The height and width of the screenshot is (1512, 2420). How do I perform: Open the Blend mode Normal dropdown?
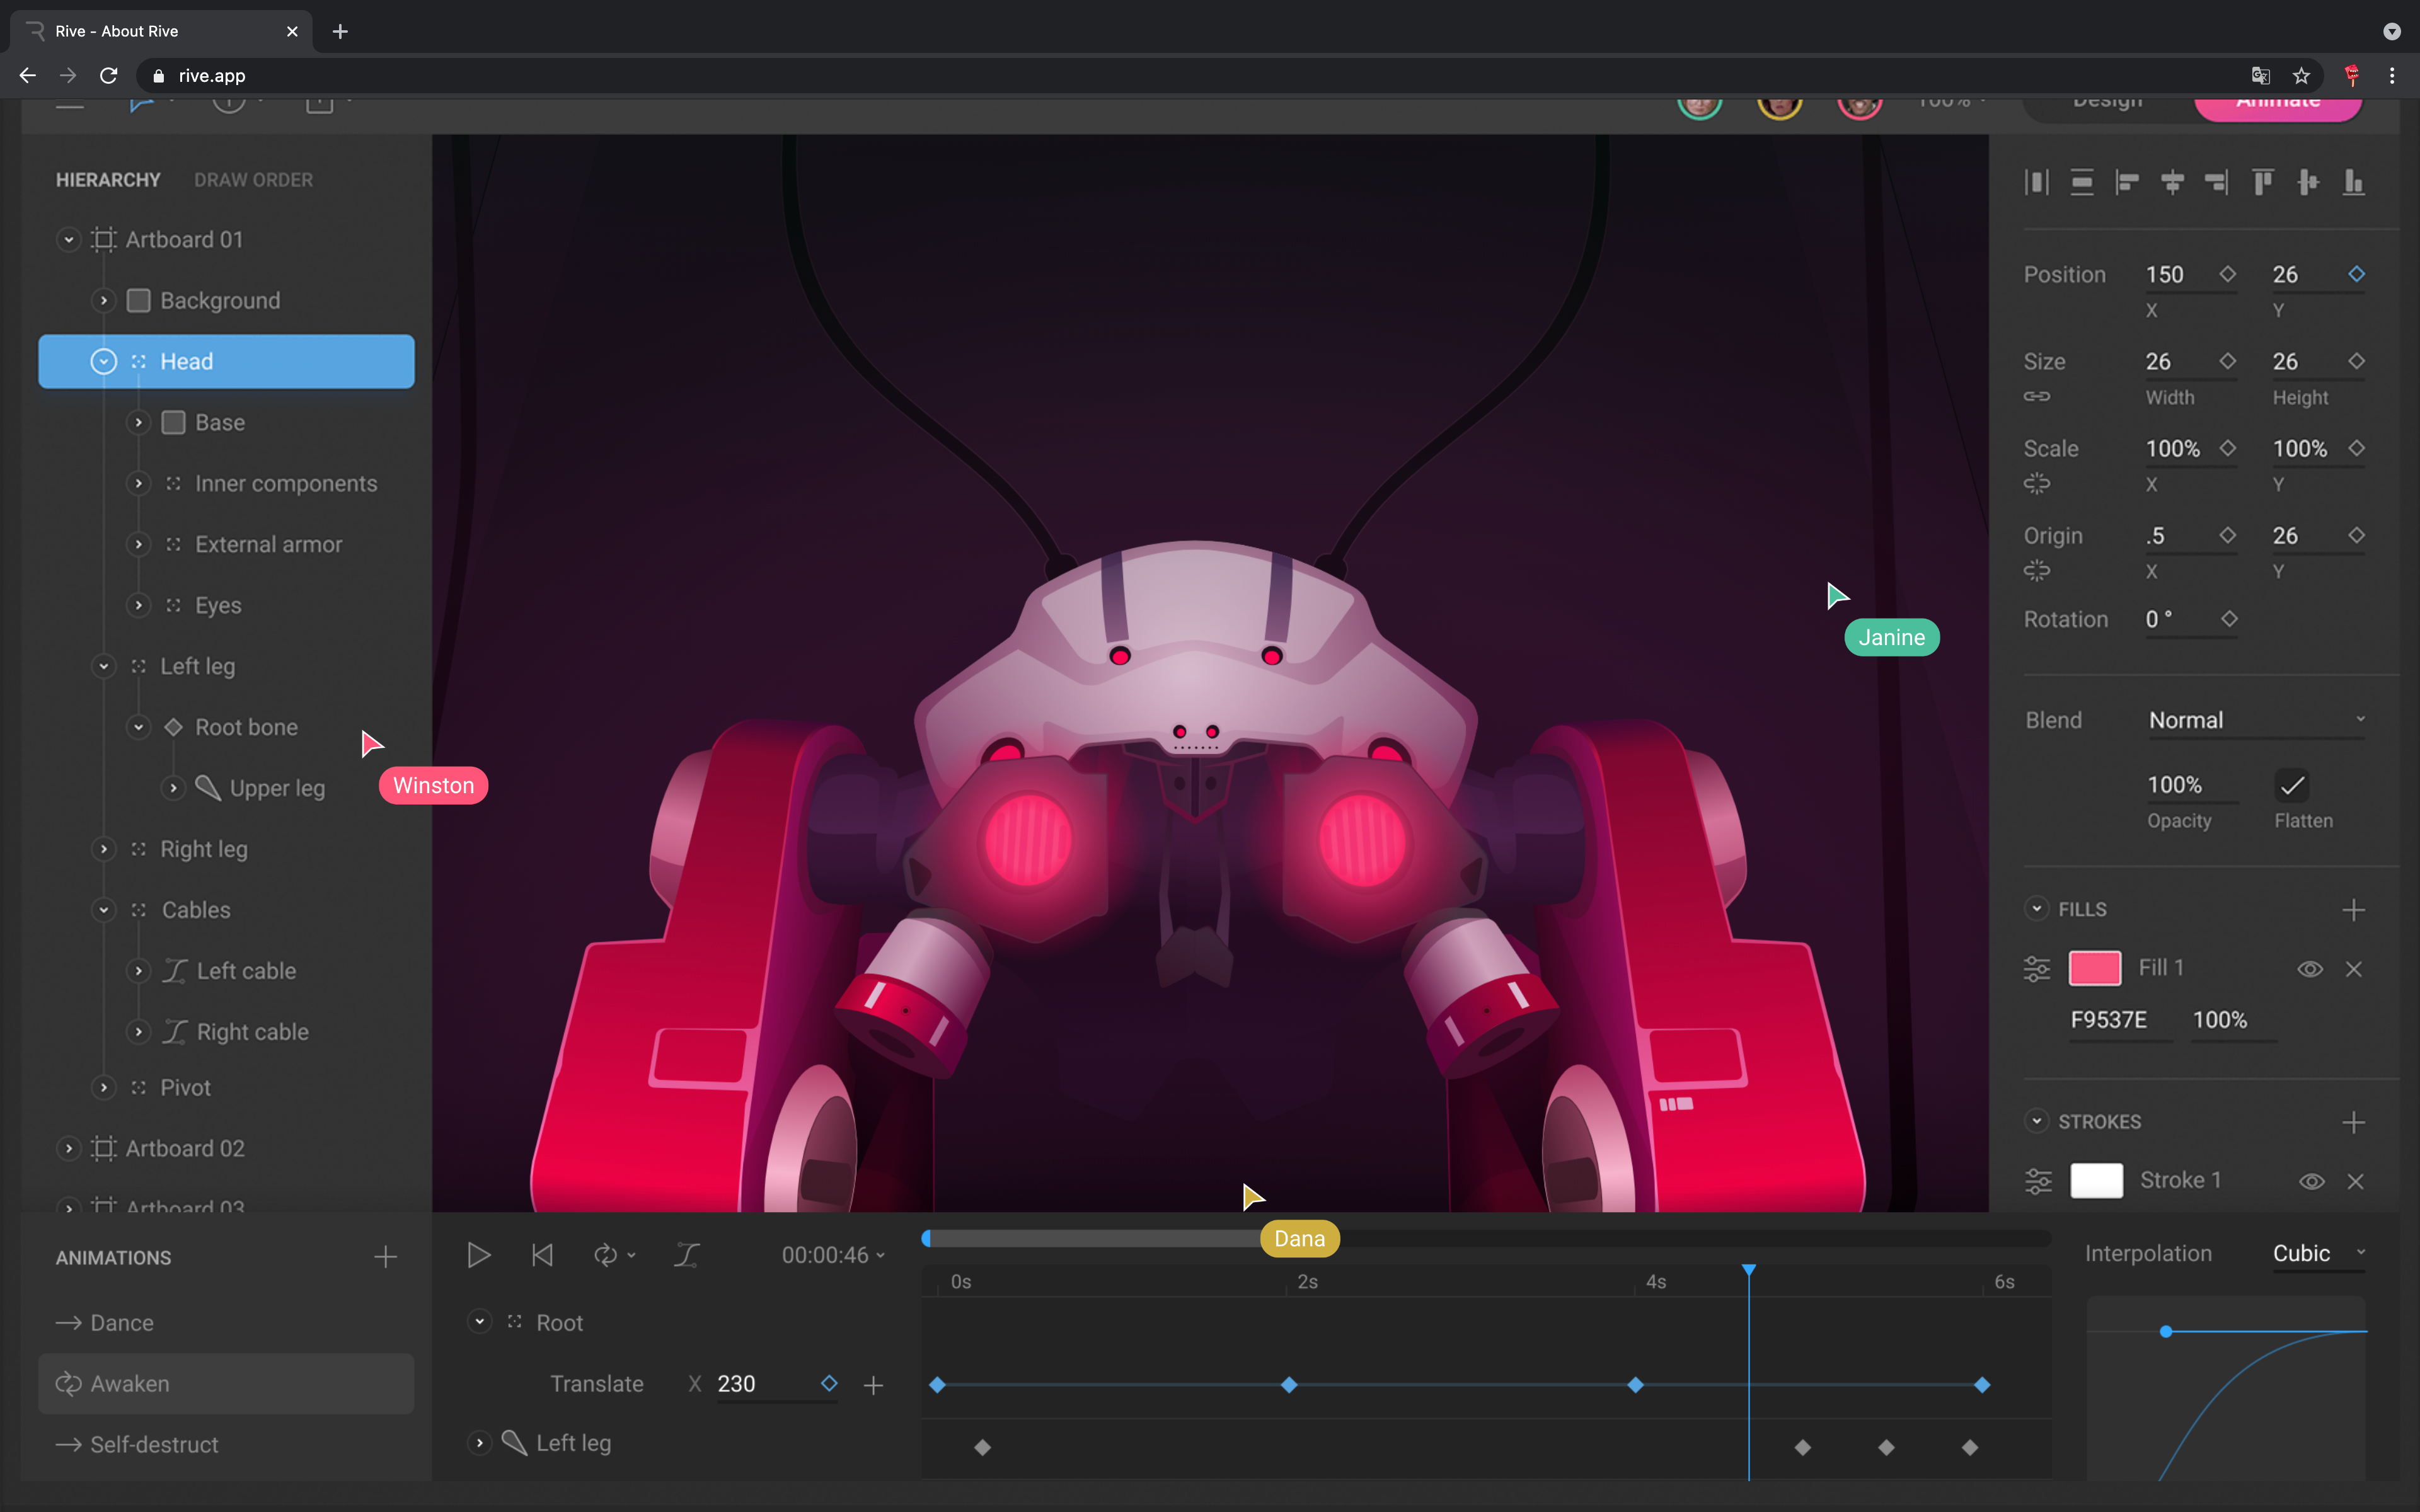(2256, 720)
